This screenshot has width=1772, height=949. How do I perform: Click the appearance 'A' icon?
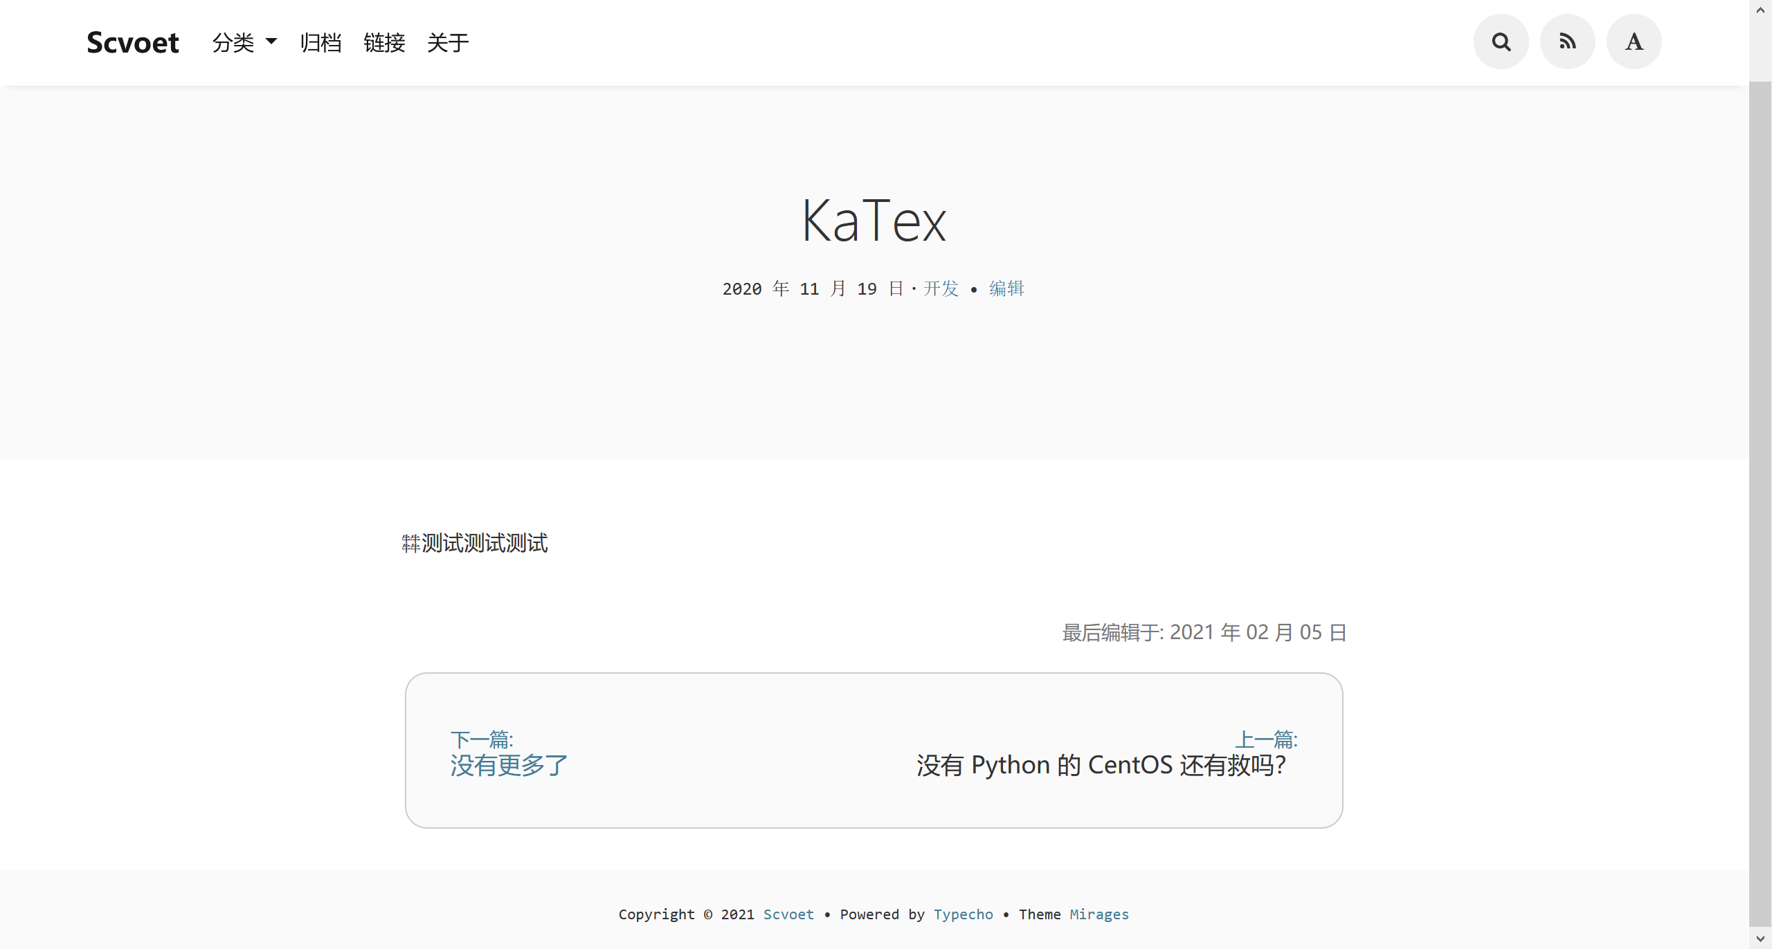pos(1634,42)
